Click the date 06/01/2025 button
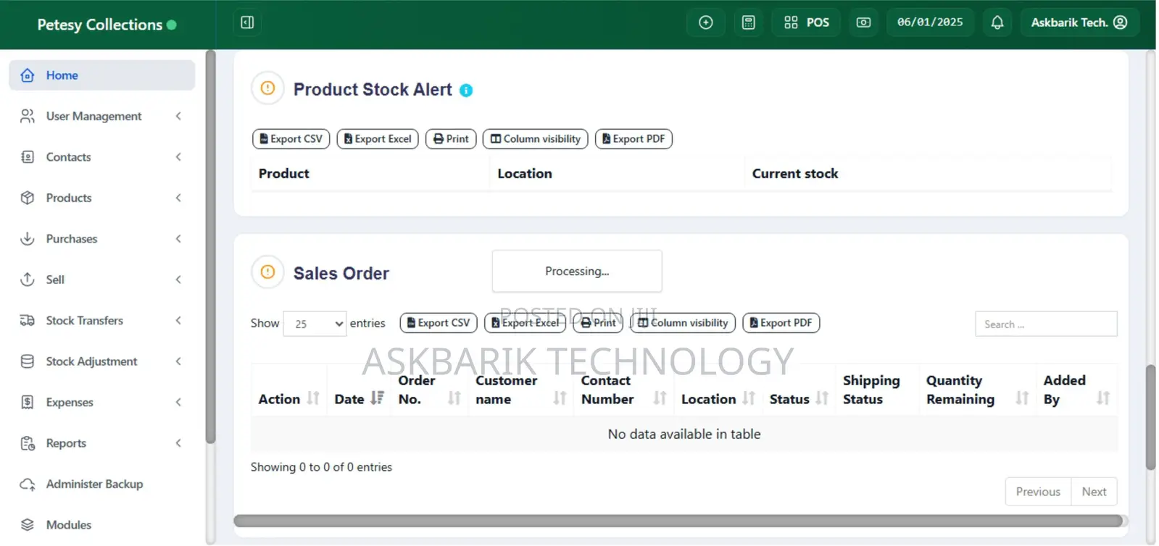Viewport: 1159px width, 546px height. pos(930,22)
